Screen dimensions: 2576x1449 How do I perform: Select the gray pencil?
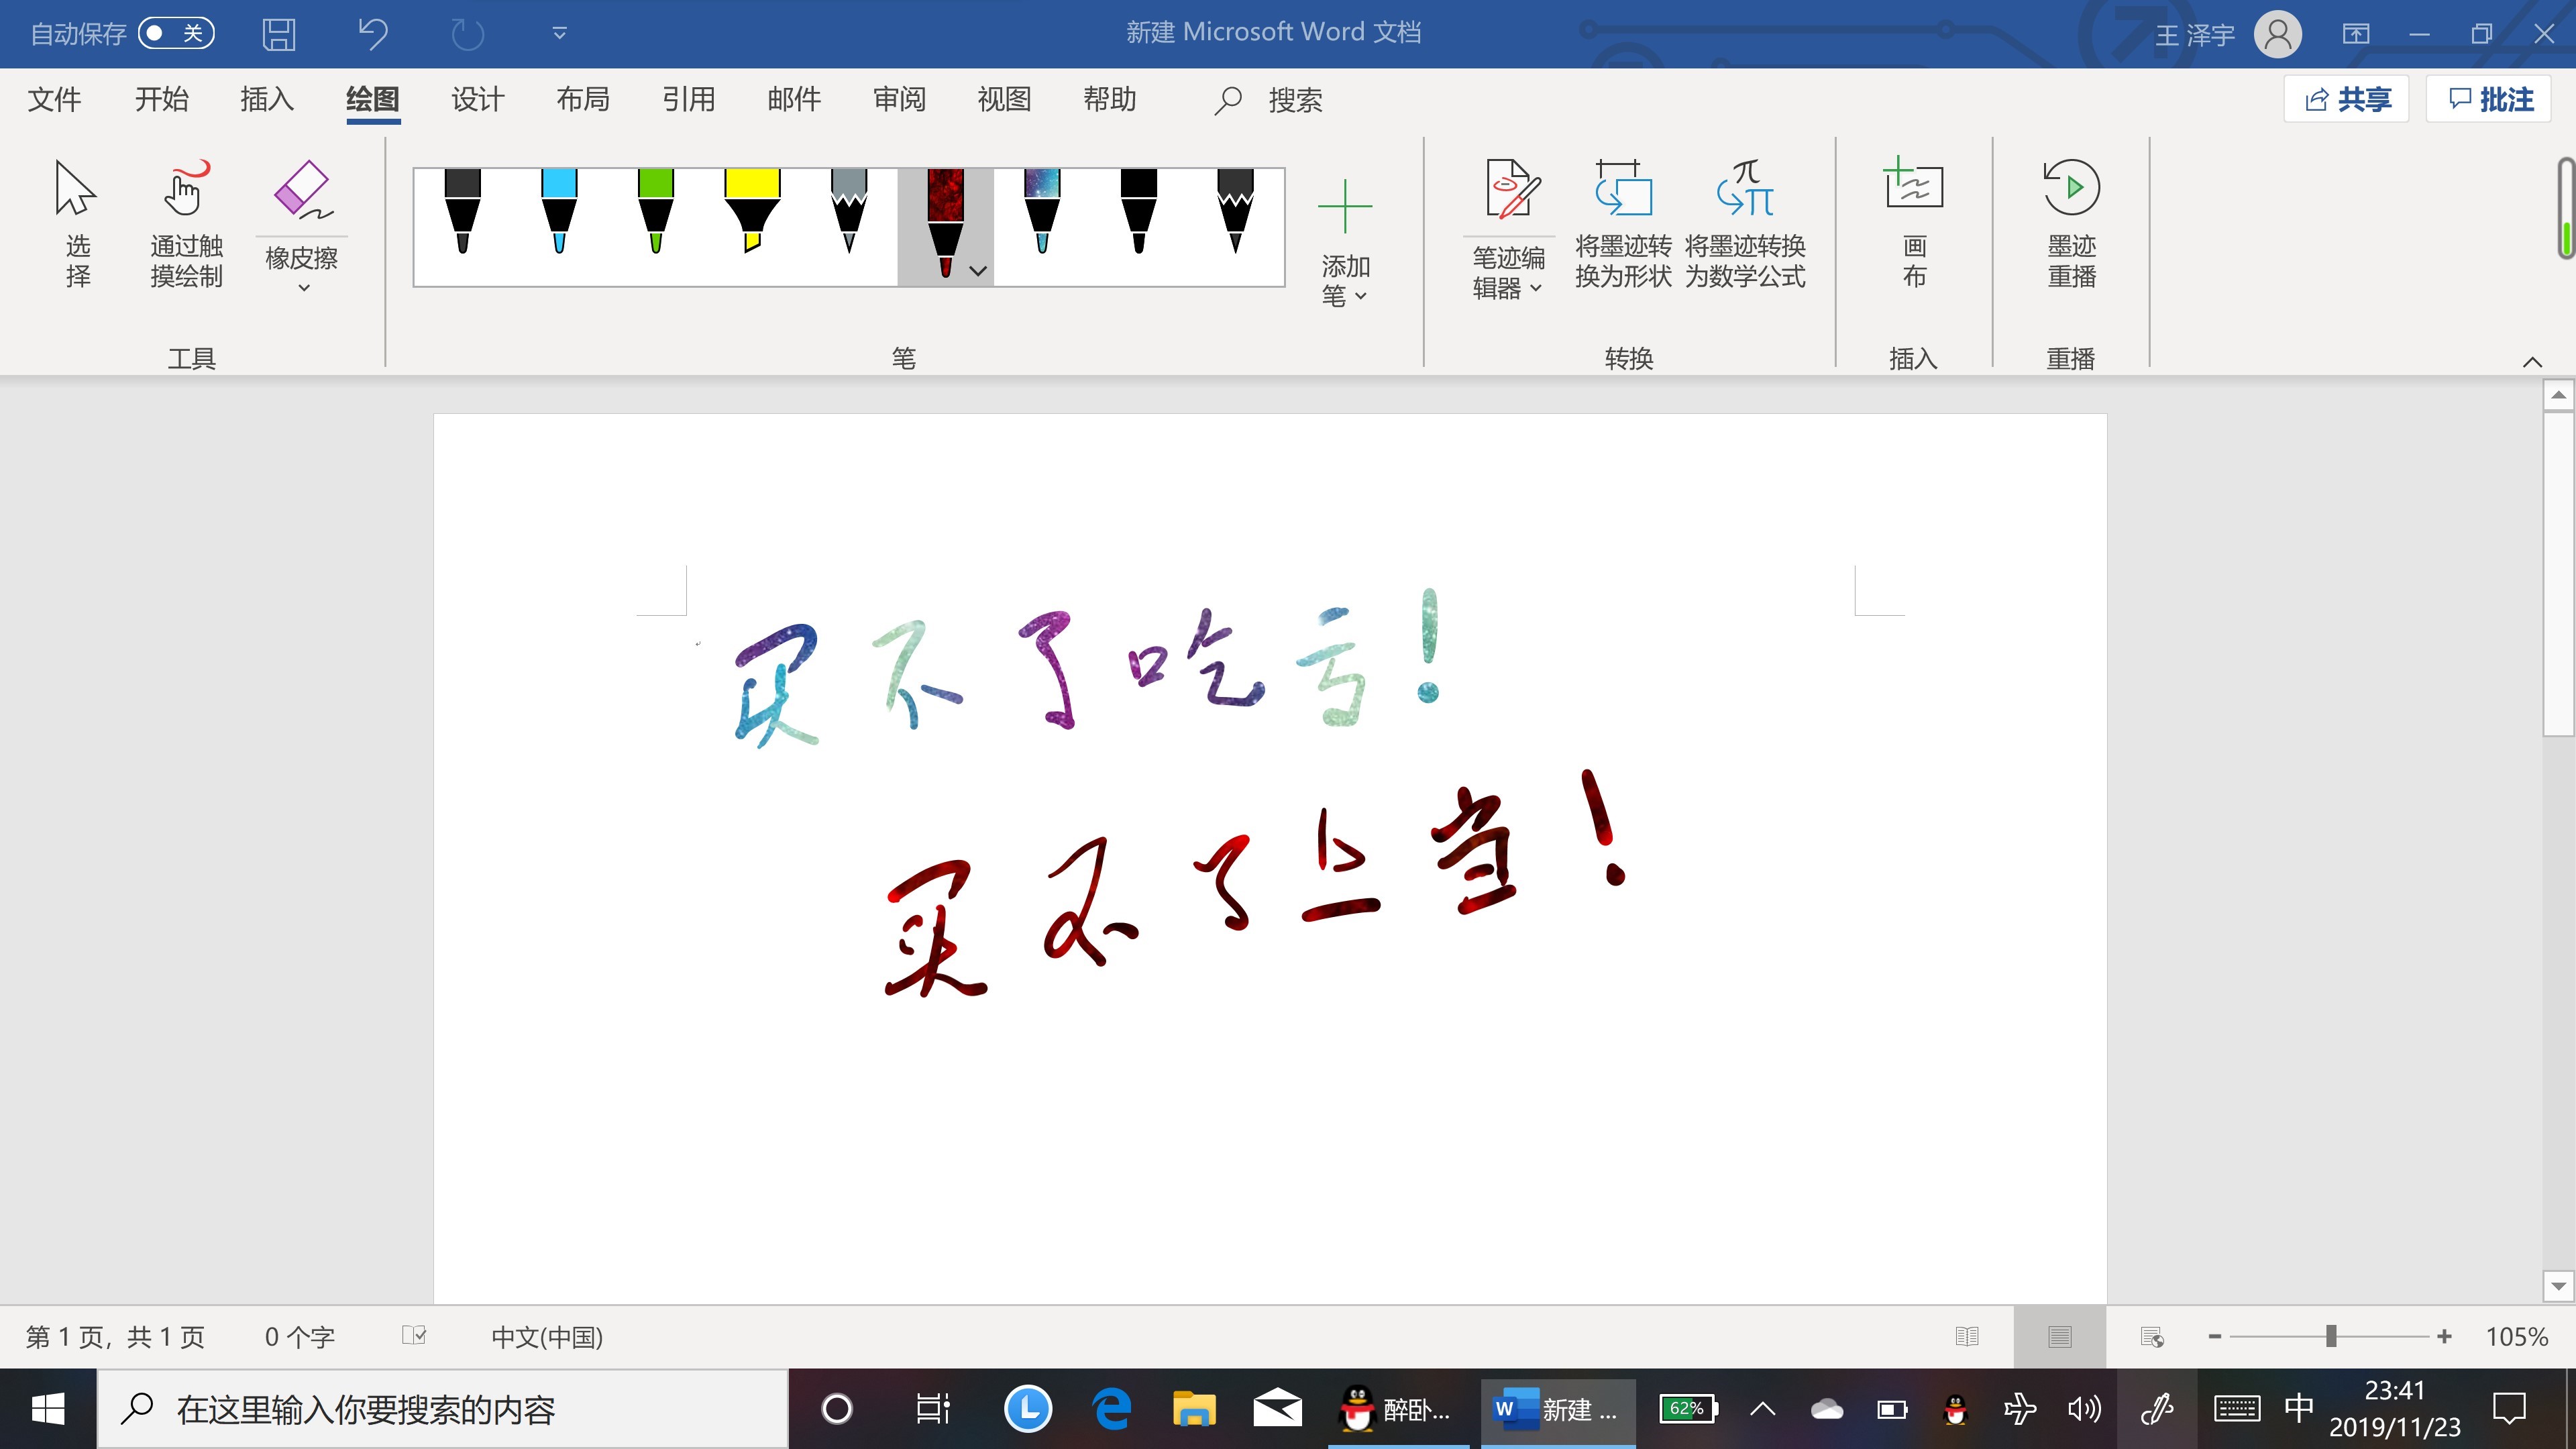[x=849, y=211]
